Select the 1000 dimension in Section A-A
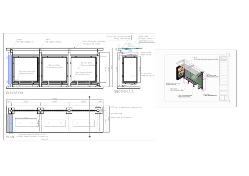 [130, 51]
